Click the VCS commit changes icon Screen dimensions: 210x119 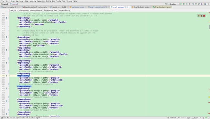point(196,4)
